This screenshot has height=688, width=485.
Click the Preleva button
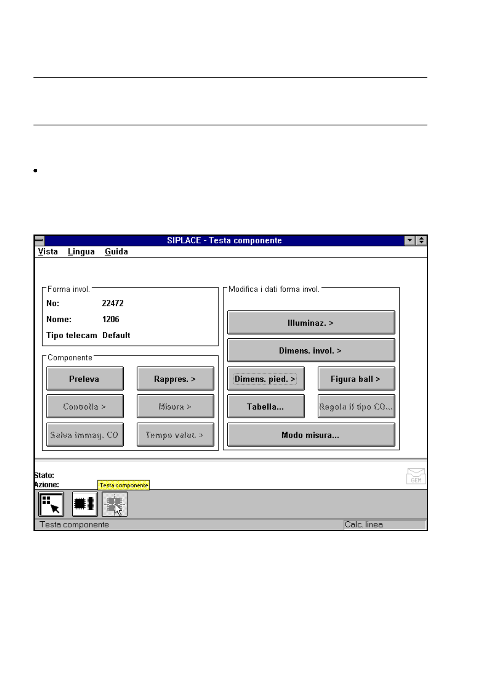coord(85,379)
